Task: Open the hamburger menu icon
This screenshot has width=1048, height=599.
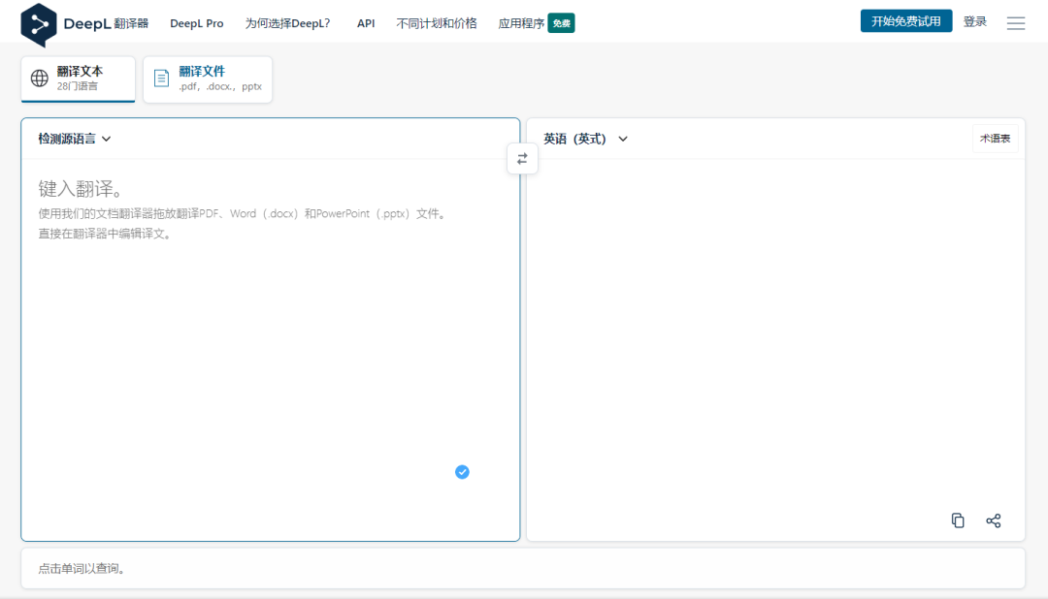Action: (x=1016, y=23)
